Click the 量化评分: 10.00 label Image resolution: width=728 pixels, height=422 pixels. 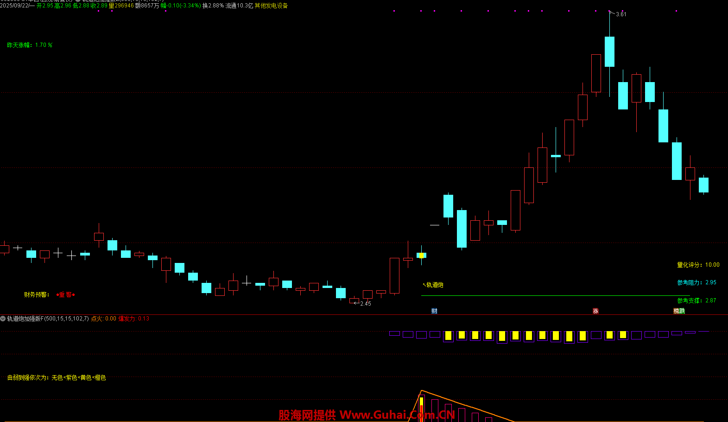point(698,265)
